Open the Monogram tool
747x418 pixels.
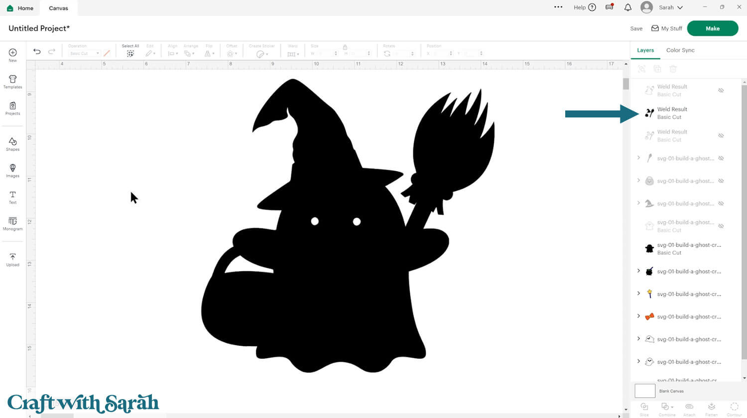[x=12, y=223]
